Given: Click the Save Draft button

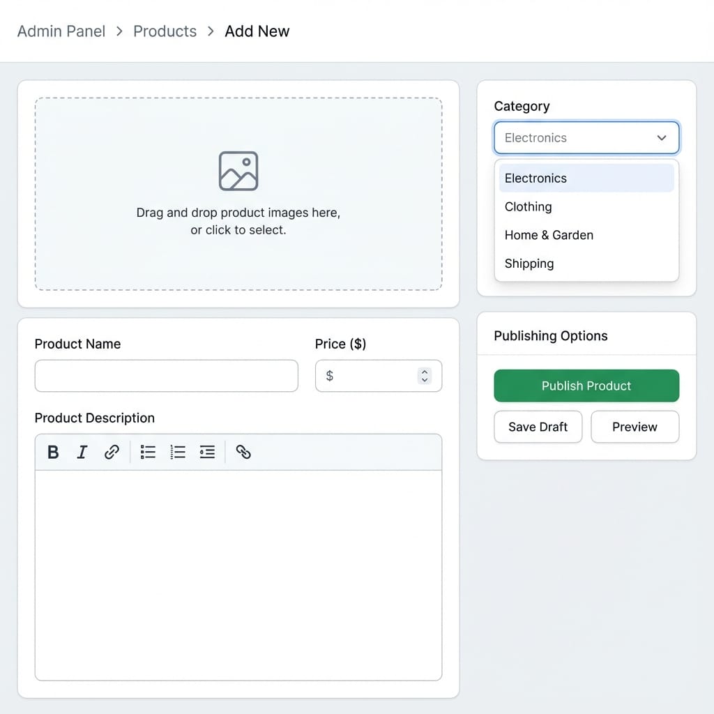Looking at the screenshot, I should click(538, 427).
